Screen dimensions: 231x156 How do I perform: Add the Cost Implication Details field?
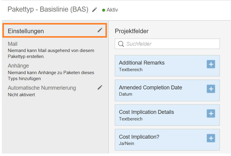[x=211, y=114]
